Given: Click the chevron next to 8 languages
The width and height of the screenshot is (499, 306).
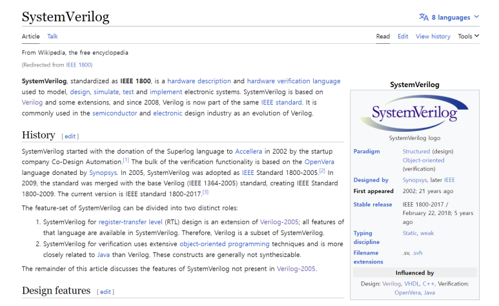Looking at the screenshot, I should [x=476, y=17].
